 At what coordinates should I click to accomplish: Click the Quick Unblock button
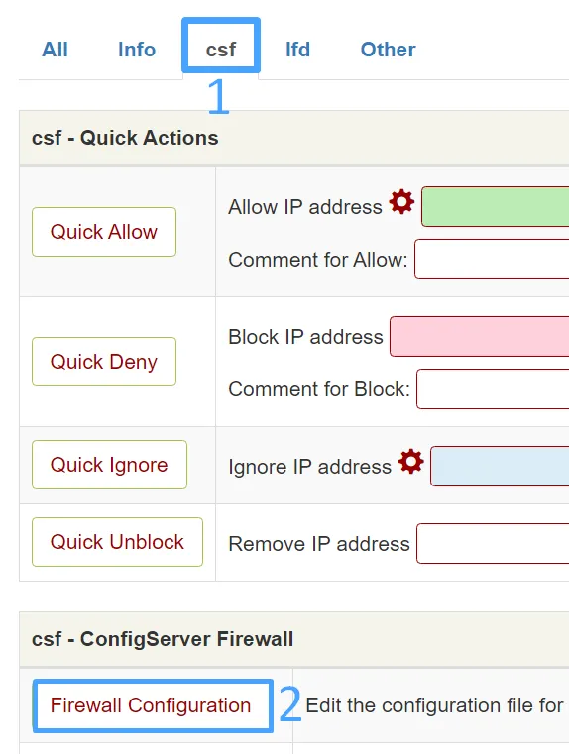[117, 542]
